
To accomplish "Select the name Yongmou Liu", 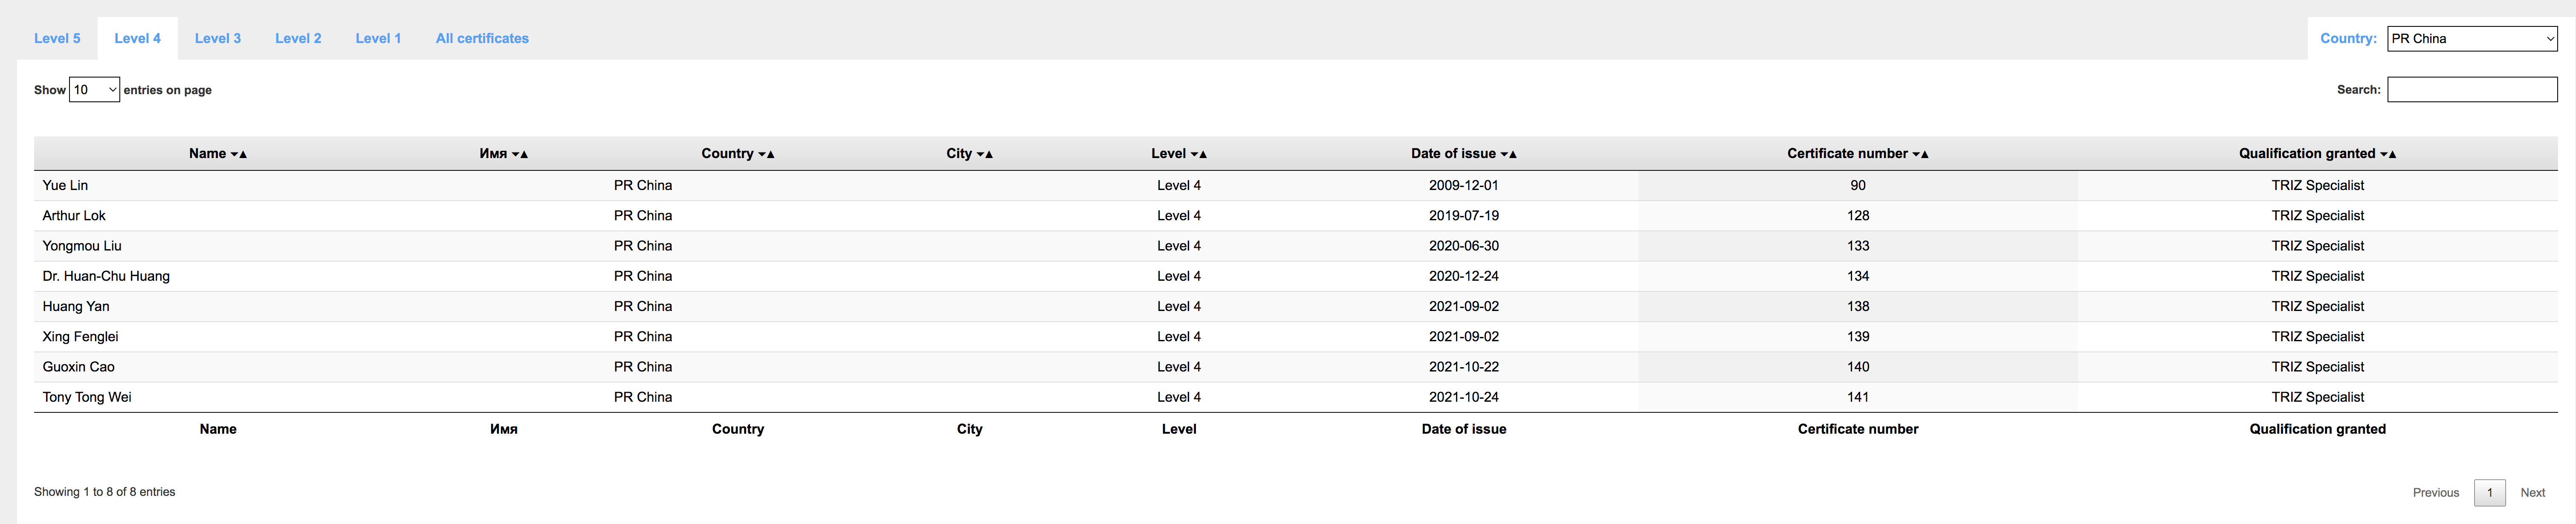I will 82,246.
